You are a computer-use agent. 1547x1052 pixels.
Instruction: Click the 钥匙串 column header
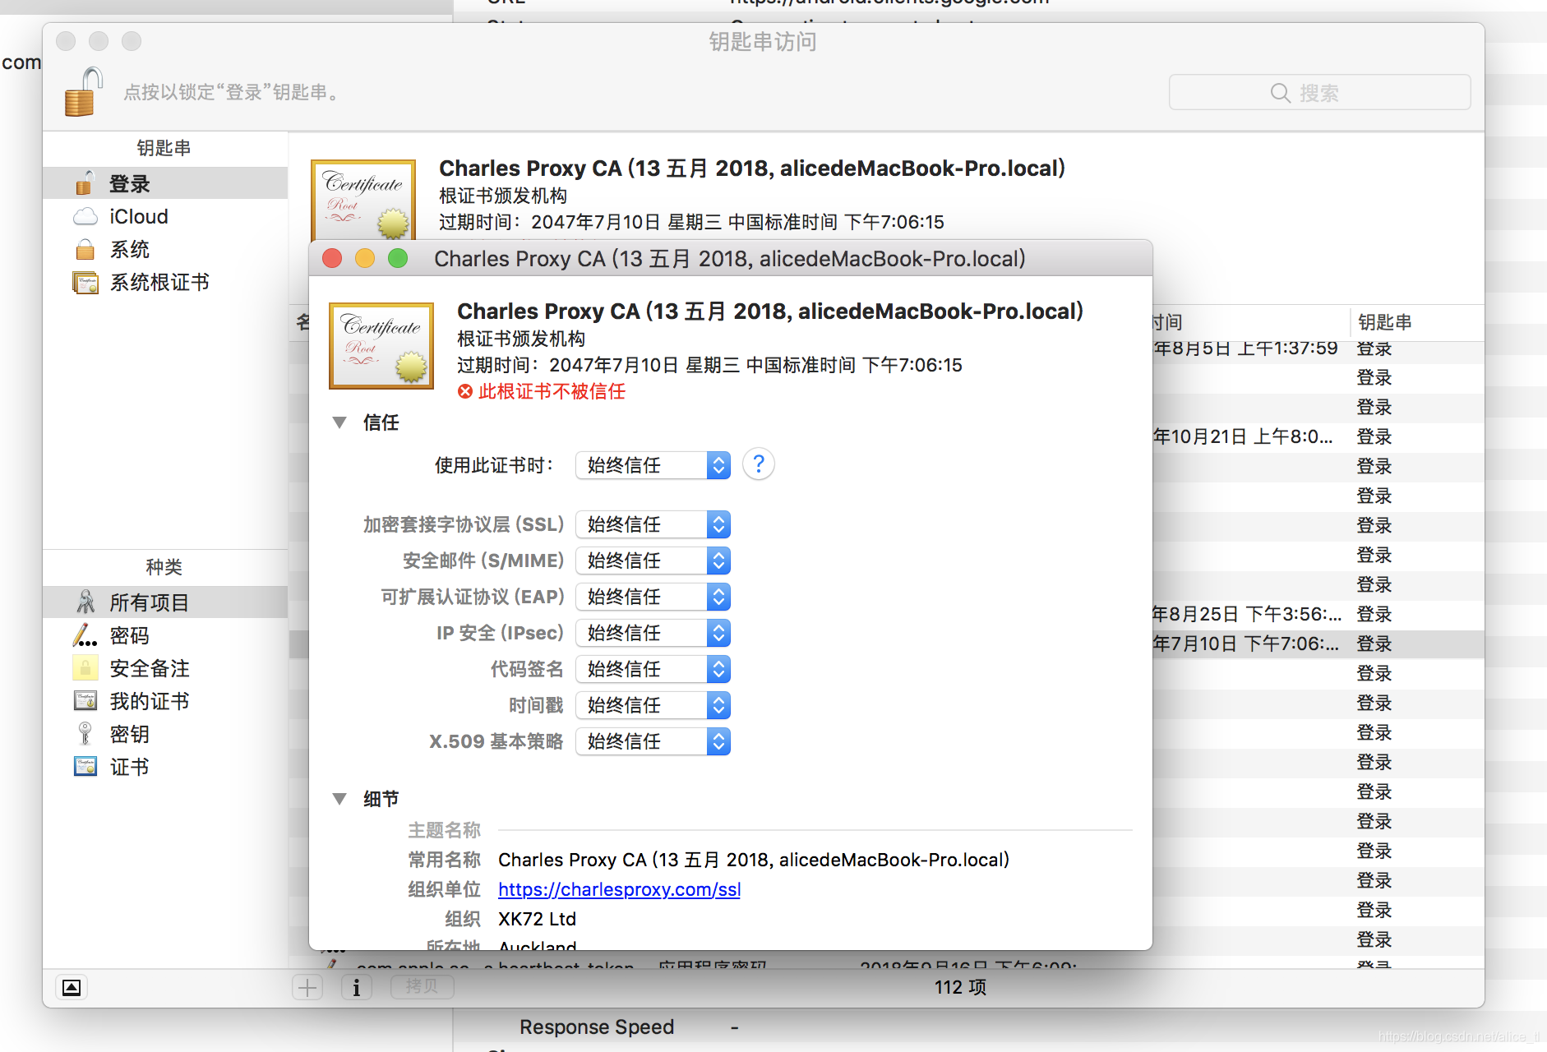(1415, 322)
